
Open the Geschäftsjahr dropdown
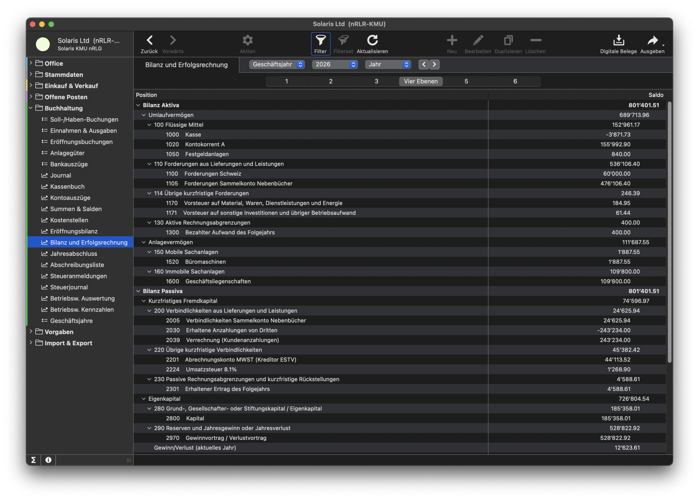[277, 65]
